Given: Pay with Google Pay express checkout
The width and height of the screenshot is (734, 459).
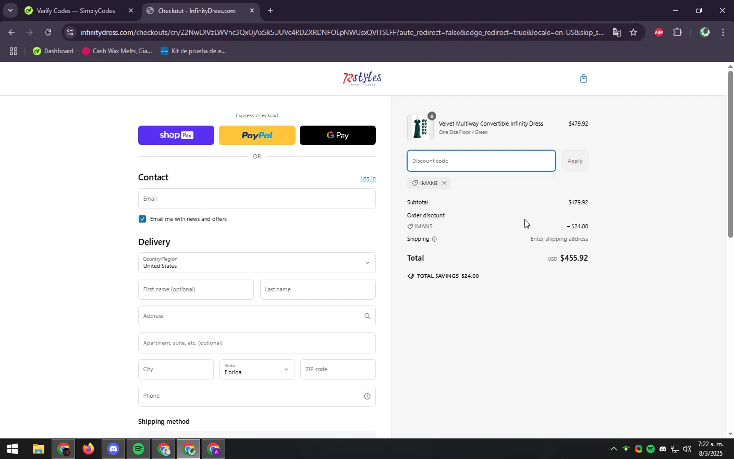Looking at the screenshot, I should coord(338,135).
